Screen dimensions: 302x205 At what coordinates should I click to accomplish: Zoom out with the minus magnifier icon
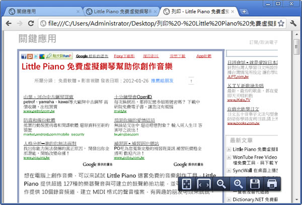pyautogui.click(x=221, y=184)
